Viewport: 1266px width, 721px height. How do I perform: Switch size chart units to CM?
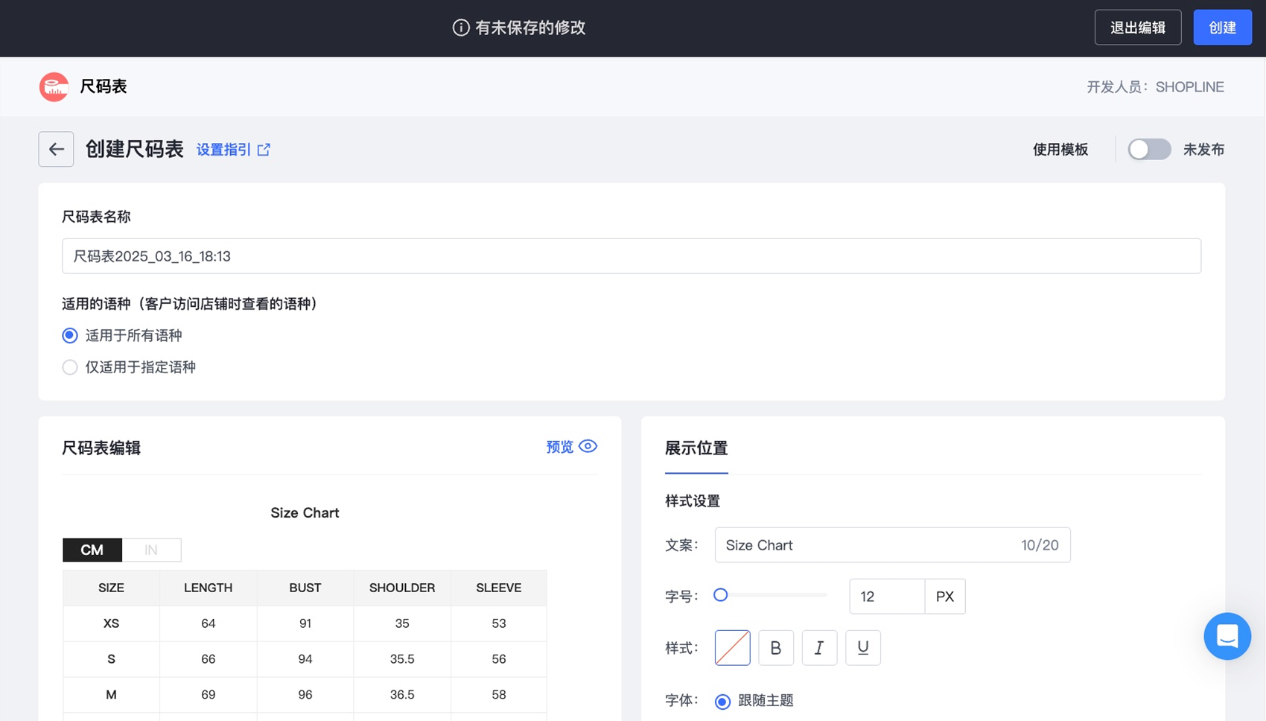tap(92, 550)
